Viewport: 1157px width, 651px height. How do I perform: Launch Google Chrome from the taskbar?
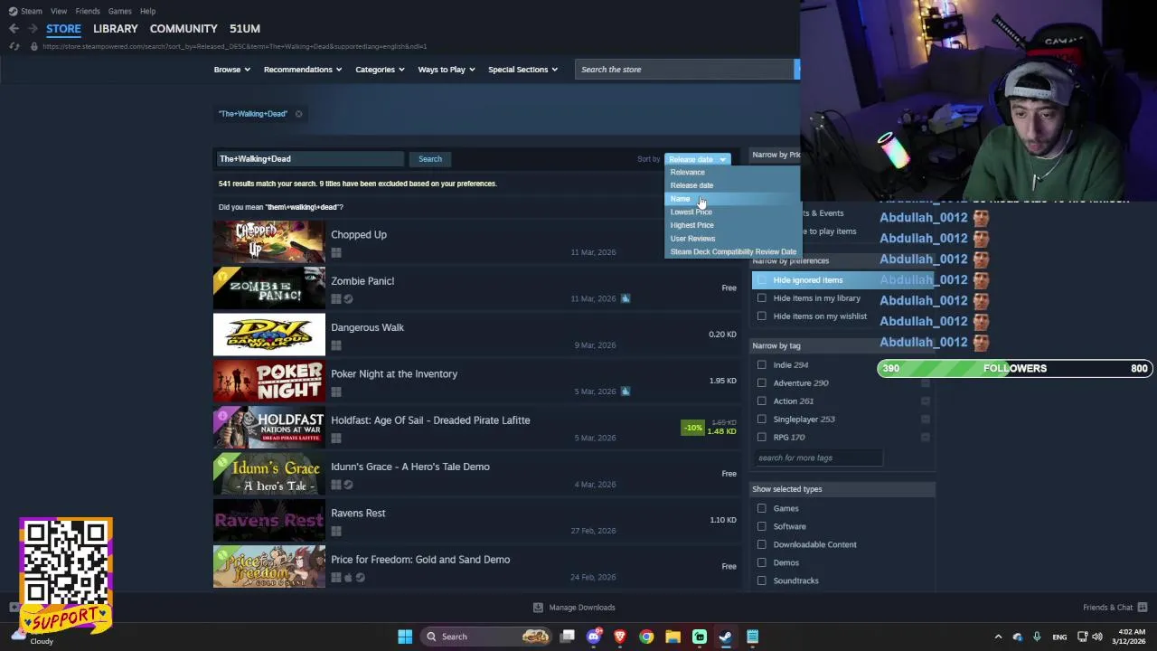click(x=646, y=637)
